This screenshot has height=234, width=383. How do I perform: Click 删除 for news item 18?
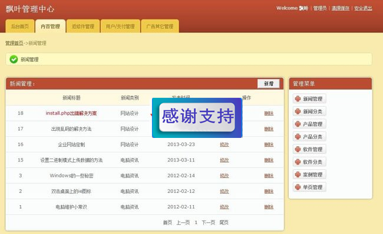(x=269, y=113)
